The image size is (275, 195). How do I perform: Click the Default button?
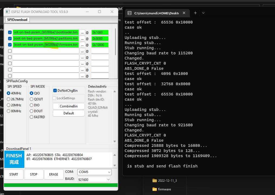click(x=69, y=113)
